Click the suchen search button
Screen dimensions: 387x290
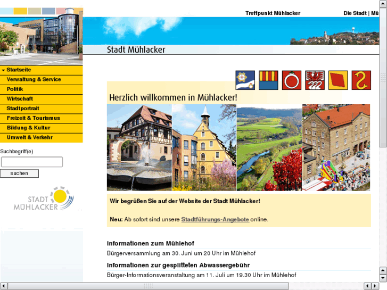click(x=19, y=173)
